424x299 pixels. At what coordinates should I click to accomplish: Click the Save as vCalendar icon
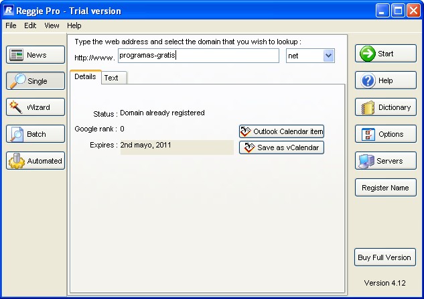pos(249,147)
